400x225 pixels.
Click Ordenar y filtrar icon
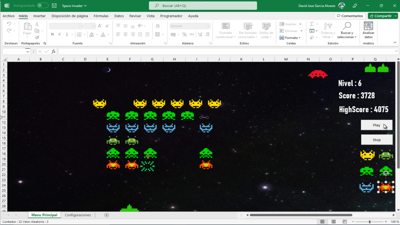(x=328, y=26)
